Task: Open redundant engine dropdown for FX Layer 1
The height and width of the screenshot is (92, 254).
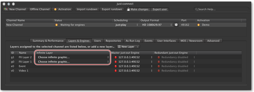Action: click(176, 62)
